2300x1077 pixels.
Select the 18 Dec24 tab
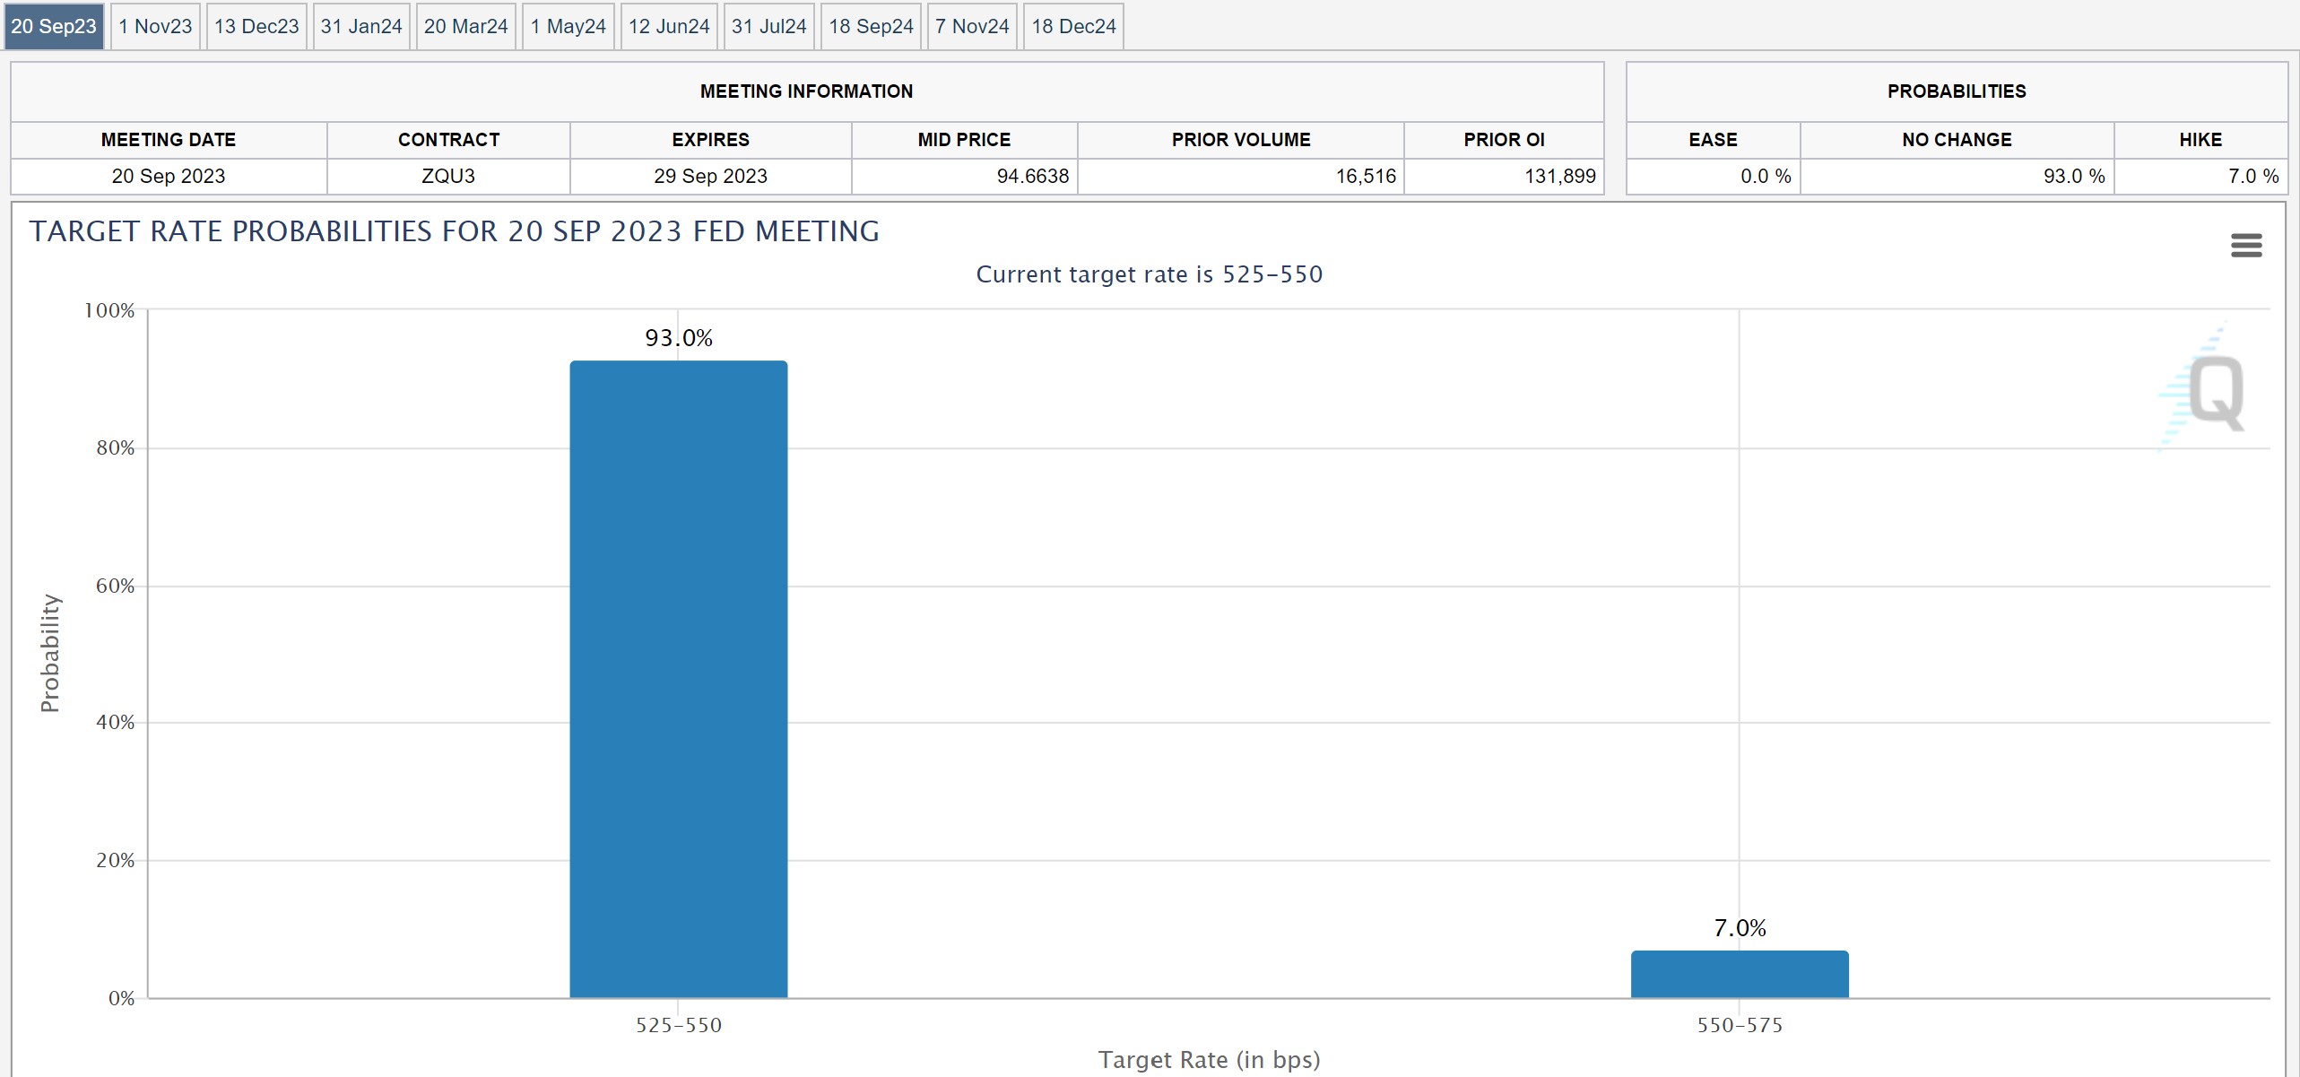pyautogui.click(x=1073, y=27)
